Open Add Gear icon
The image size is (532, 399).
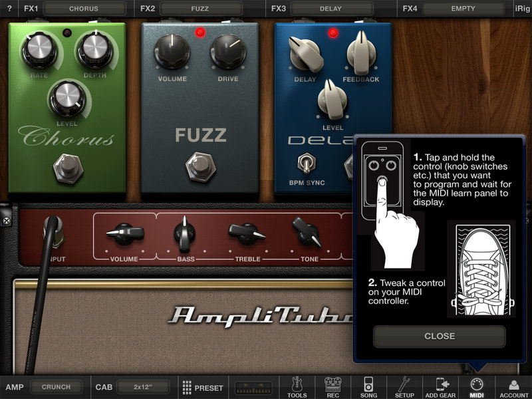pos(440,387)
